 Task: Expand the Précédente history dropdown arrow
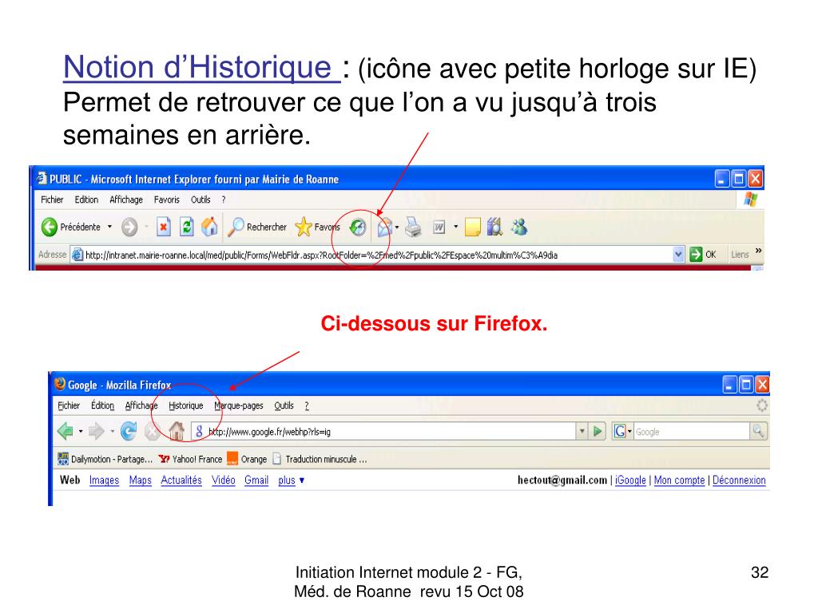(x=109, y=227)
